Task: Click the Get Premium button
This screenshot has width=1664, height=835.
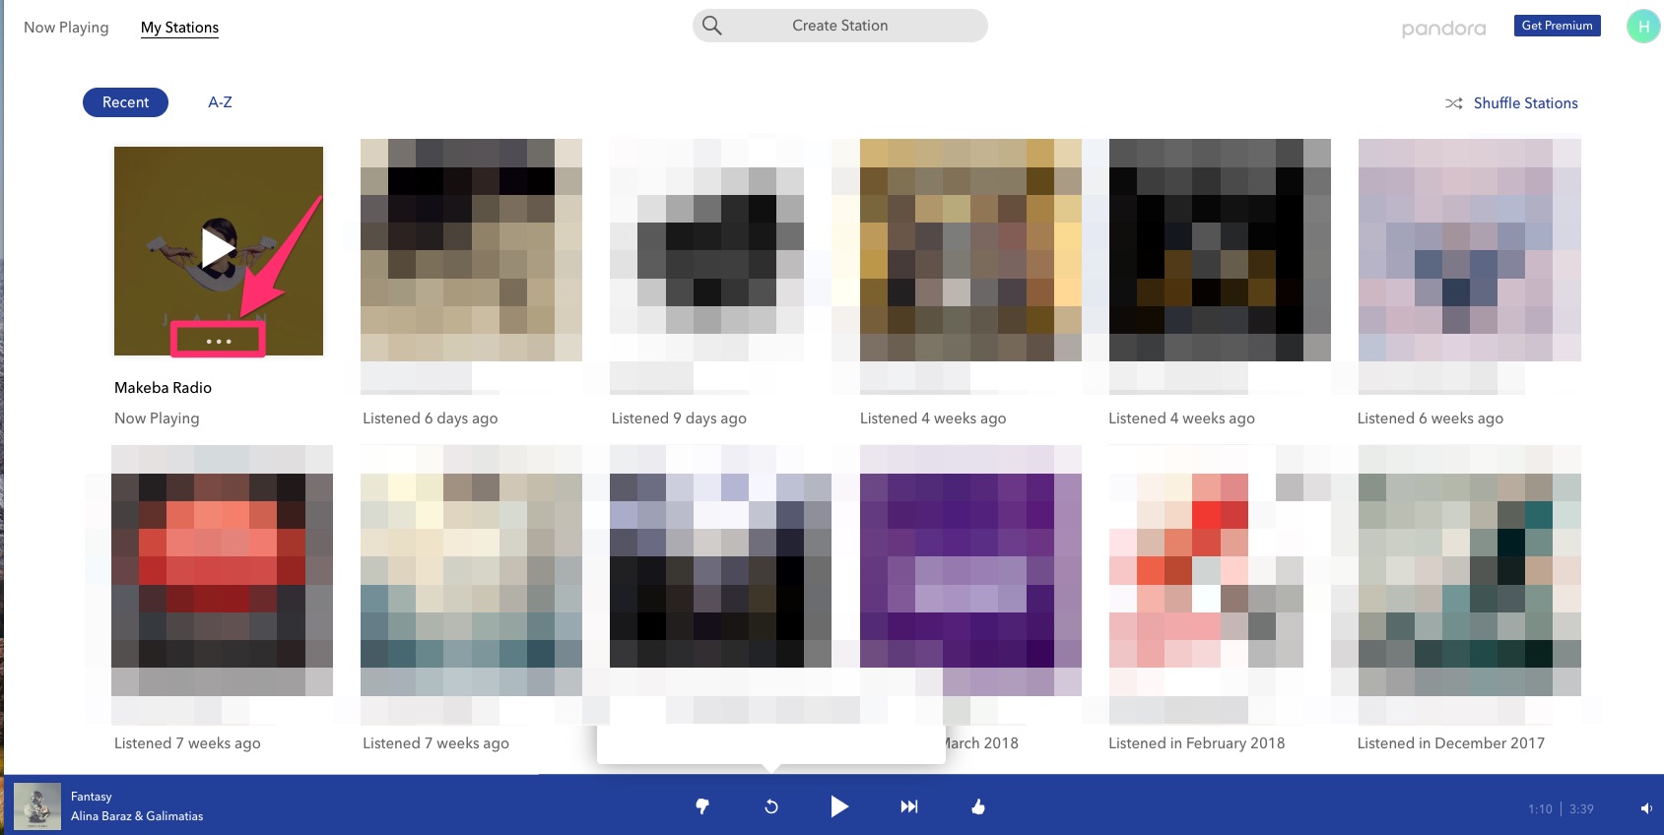Action: [x=1557, y=26]
